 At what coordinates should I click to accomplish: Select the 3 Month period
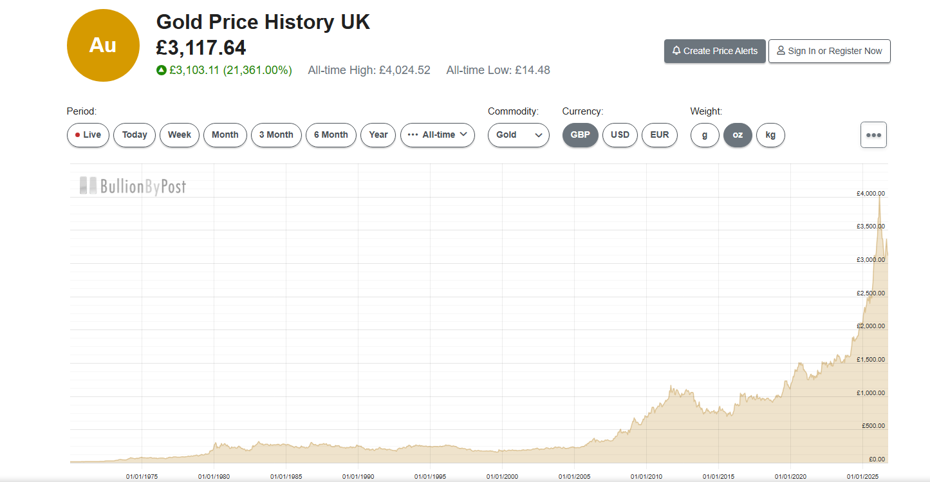coord(276,134)
